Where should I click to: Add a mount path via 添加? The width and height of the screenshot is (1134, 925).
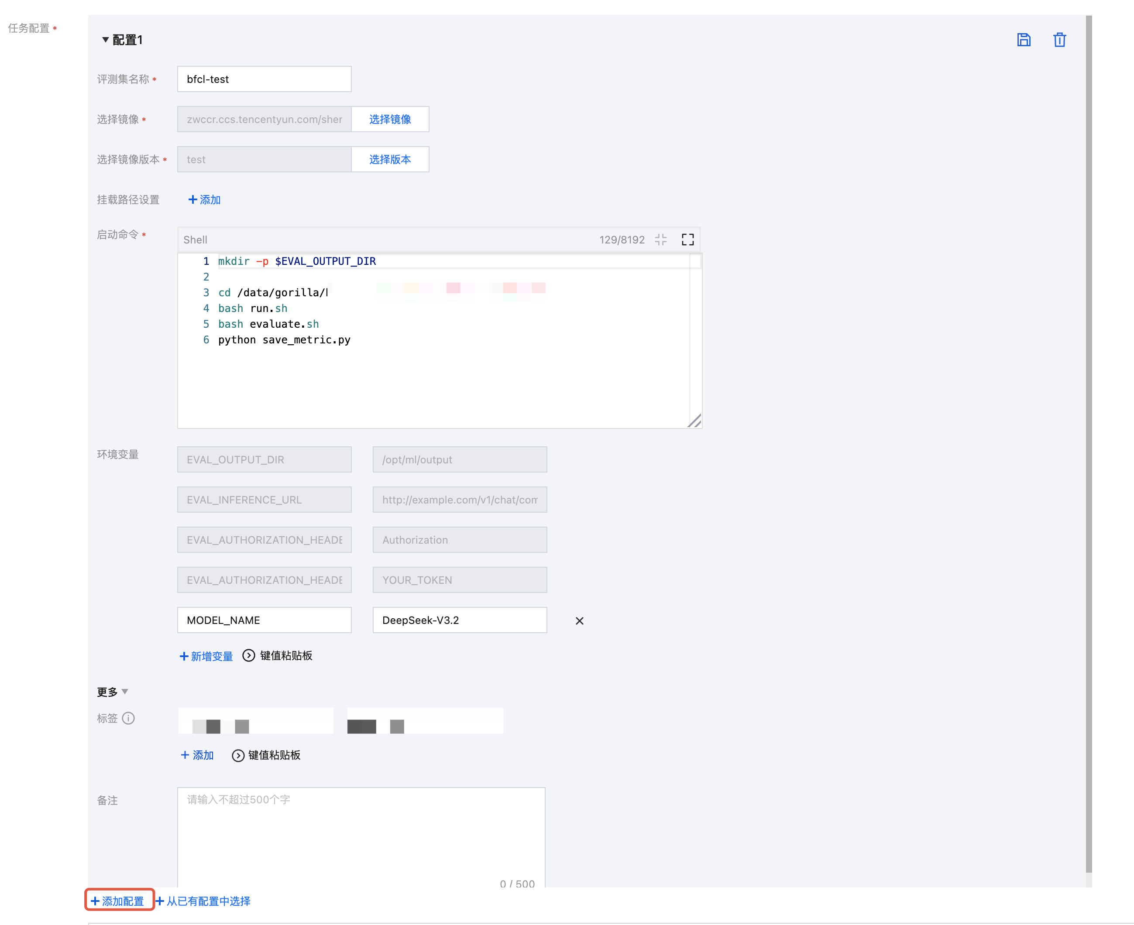205,200
